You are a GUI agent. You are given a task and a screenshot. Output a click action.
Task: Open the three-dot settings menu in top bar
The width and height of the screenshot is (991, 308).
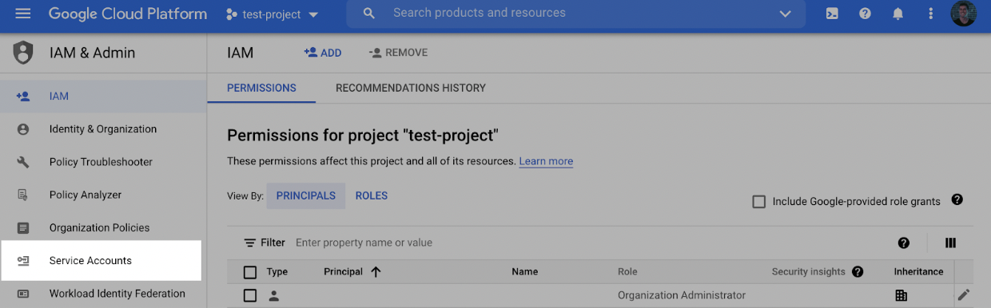tap(930, 14)
